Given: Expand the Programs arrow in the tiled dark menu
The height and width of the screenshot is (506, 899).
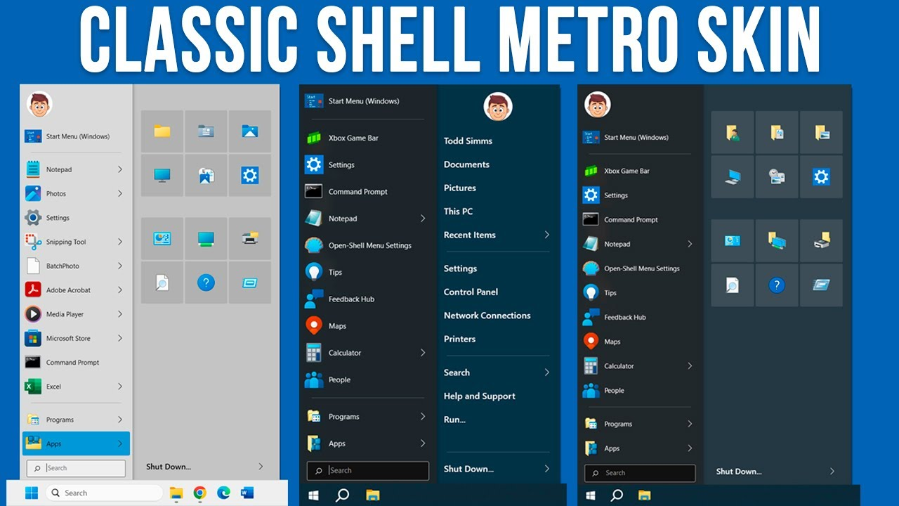Looking at the screenshot, I should pyautogui.click(x=690, y=424).
